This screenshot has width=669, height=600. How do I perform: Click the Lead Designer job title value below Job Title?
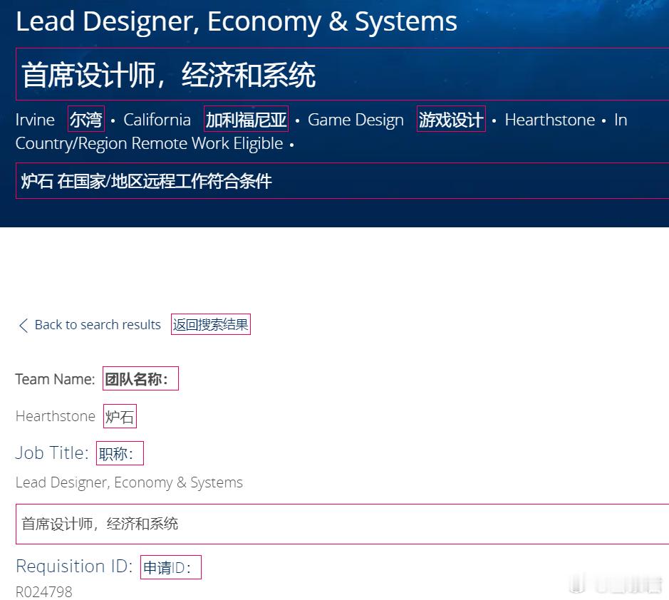pos(129,482)
